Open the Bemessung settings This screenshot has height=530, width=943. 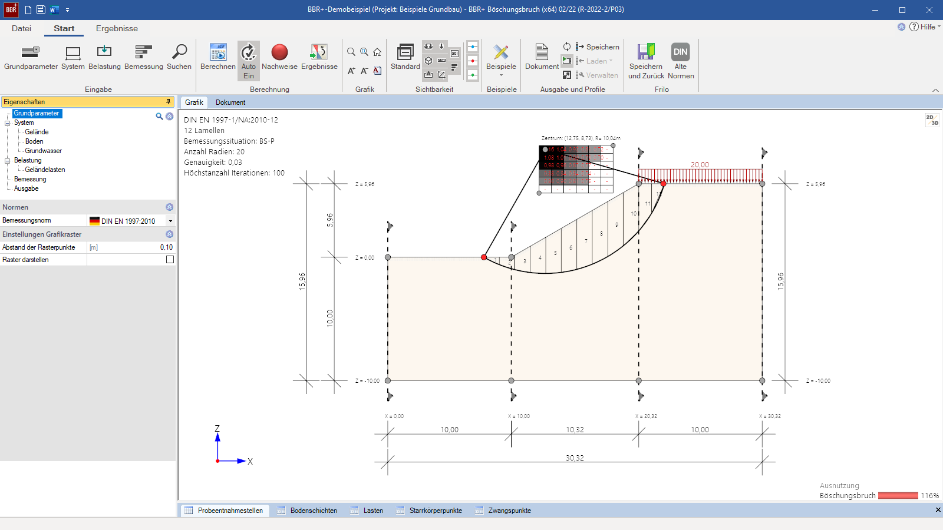tap(144, 58)
